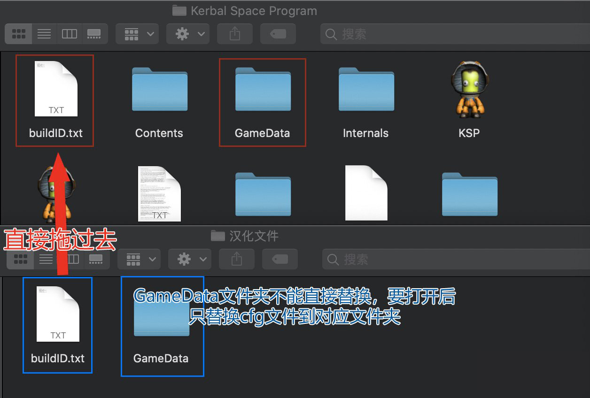The width and height of the screenshot is (590, 398).
Task: Click search field in 汉化文件 window
Action: click(456, 259)
